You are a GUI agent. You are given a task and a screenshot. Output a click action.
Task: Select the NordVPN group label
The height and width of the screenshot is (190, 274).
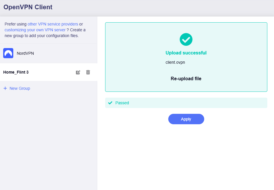point(25,53)
